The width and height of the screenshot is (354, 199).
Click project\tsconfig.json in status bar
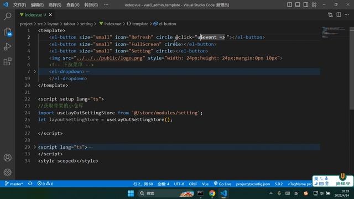[253, 184]
